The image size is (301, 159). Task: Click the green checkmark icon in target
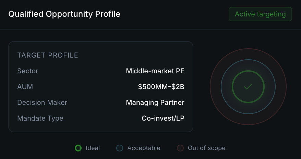point(248,87)
